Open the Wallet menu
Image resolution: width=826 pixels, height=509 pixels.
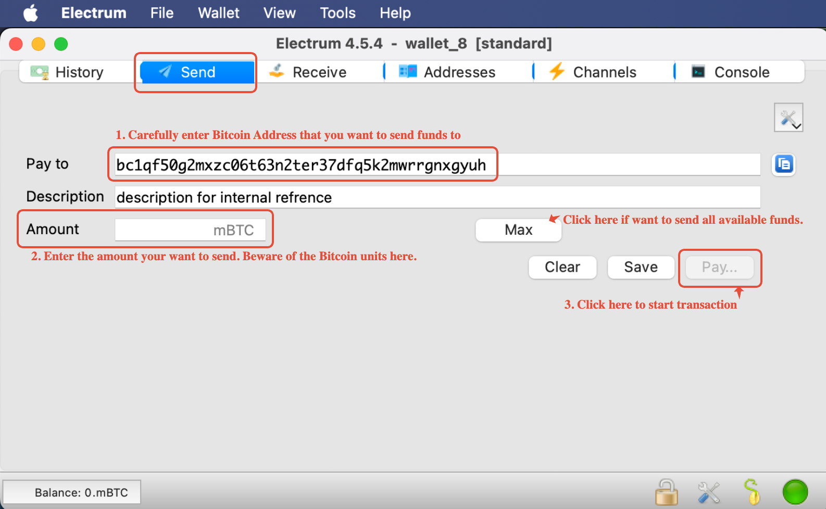coord(219,13)
